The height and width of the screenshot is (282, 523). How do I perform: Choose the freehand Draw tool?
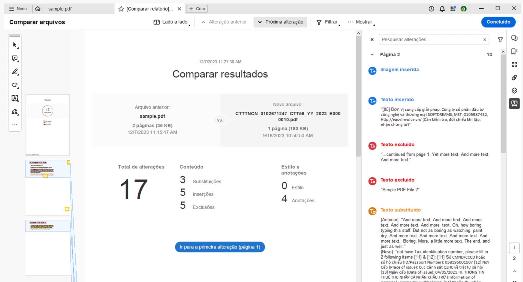click(x=15, y=85)
